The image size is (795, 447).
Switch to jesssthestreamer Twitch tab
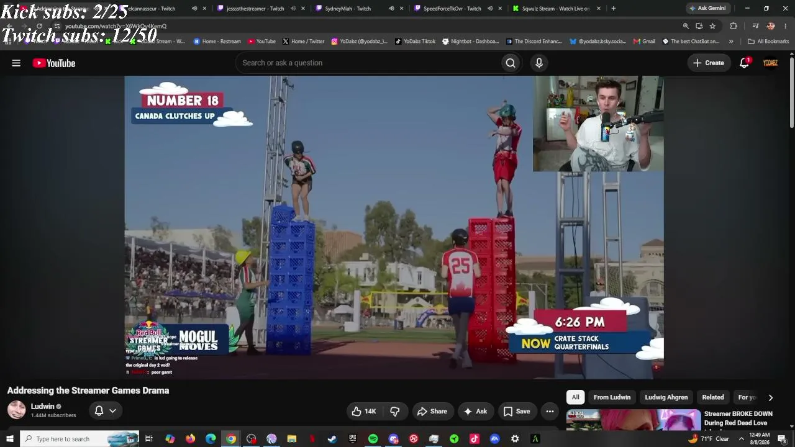pyautogui.click(x=255, y=9)
